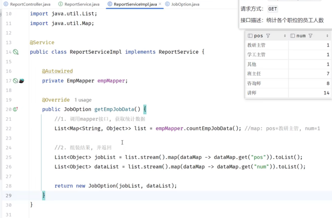The width and height of the screenshot is (332, 218).
Task: Click line number 28 in the gutter
Action: coord(9,186)
